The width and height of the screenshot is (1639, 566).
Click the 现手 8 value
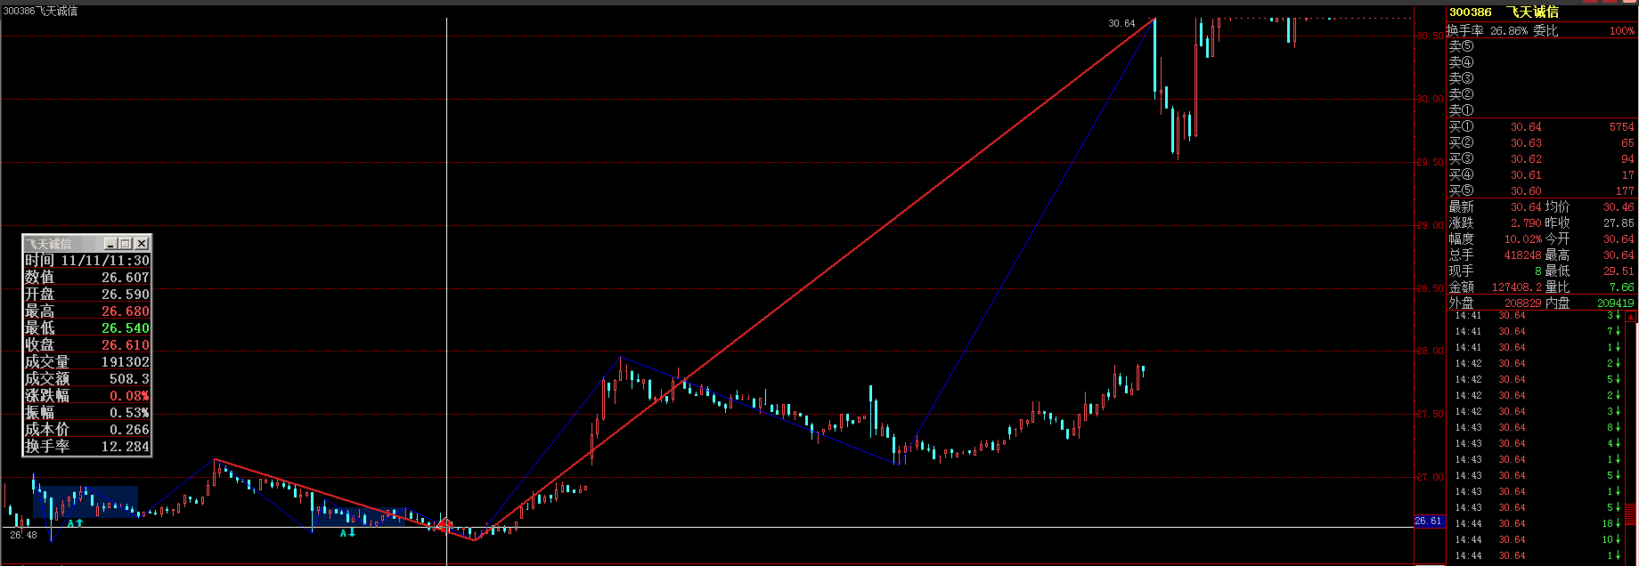coord(1538,271)
